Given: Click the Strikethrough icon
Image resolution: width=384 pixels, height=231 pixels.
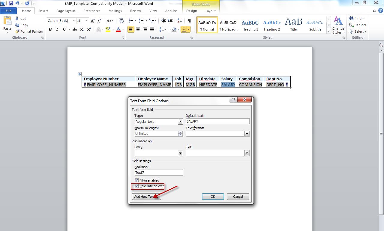Looking at the screenshot, I should point(74,29).
